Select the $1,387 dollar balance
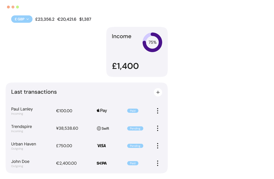This screenshot has height=179, width=274. click(x=85, y=19)
